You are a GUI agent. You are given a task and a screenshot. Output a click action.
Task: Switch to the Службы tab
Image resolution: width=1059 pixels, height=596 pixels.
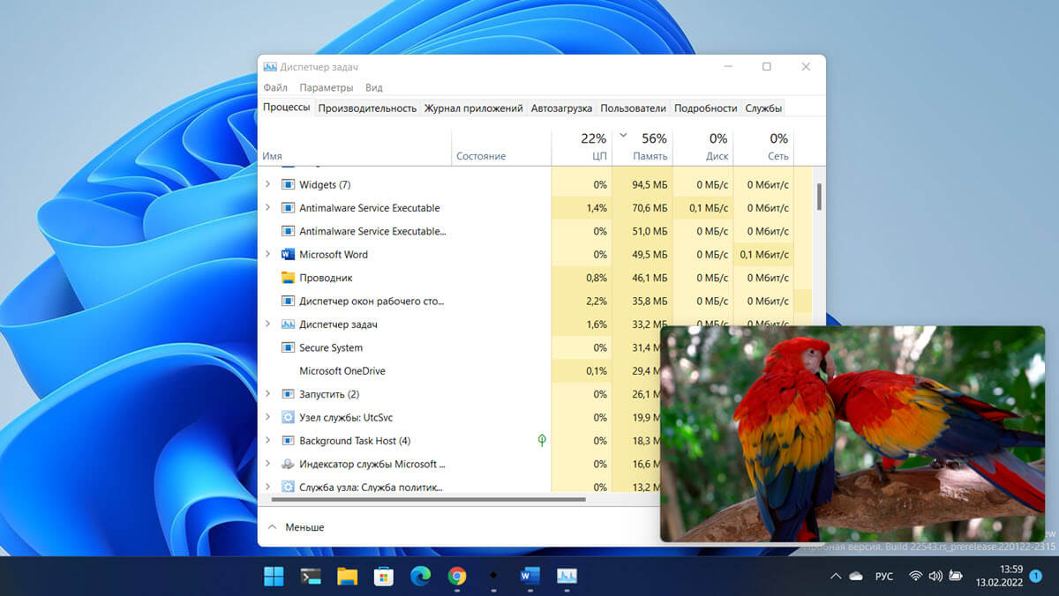pyautogui.click(x=763, y=108)
